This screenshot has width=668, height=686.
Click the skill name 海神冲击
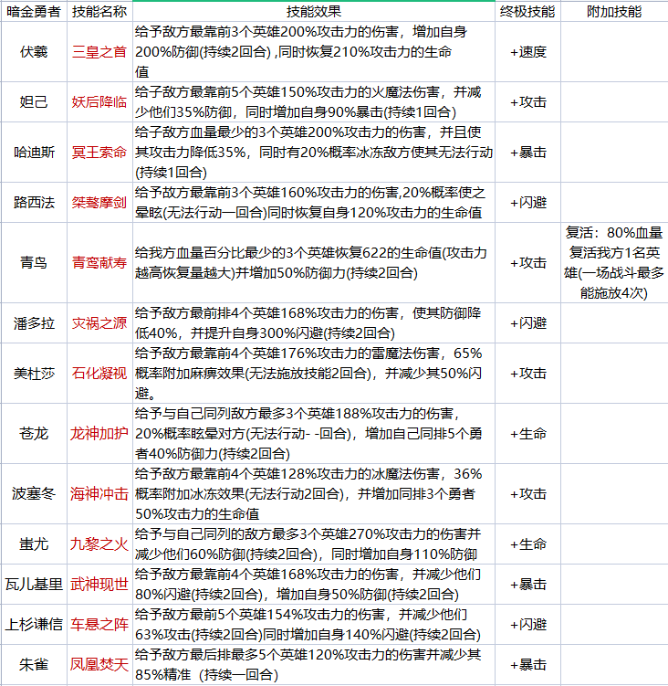tap(99, 493)
